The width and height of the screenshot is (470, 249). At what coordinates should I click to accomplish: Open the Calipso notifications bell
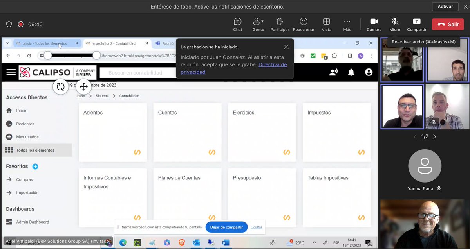click(351, 72)
